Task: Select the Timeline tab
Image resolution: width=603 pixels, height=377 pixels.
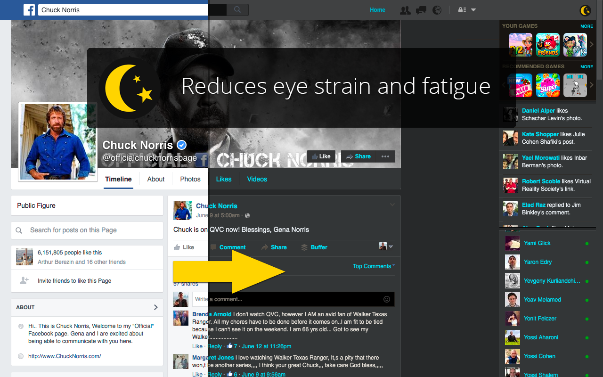Action: 118,179
